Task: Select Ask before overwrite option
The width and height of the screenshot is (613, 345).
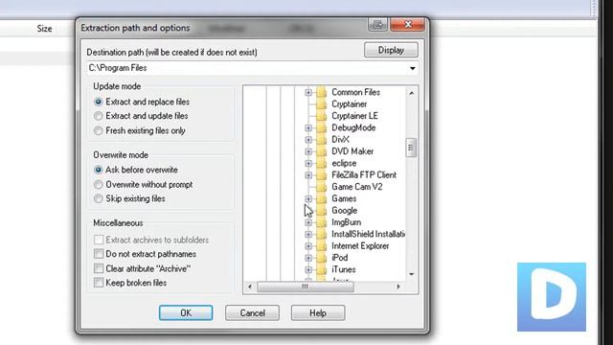Action: click(x=98, y=170)
